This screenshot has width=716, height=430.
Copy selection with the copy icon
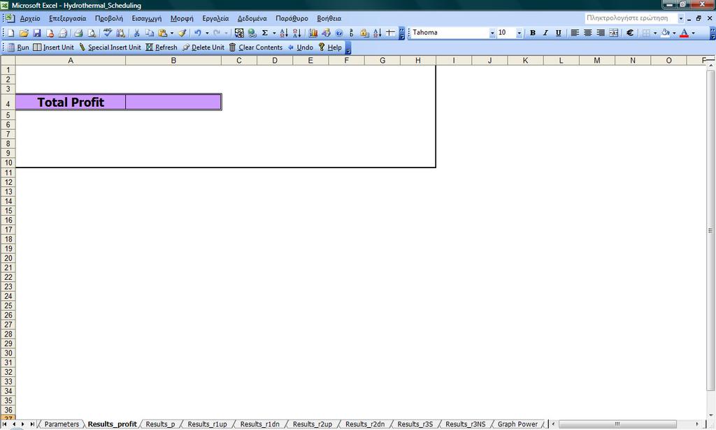coord(150,33)
